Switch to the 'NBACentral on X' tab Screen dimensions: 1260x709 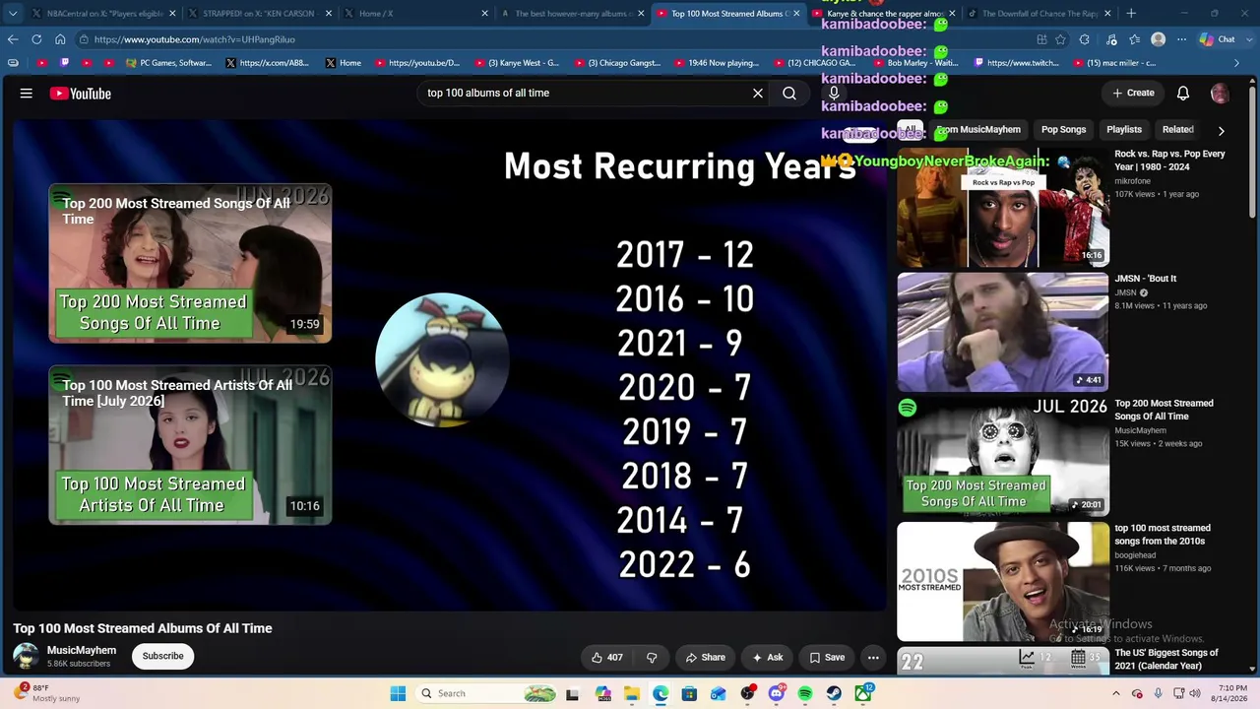[x=104, y=14]
